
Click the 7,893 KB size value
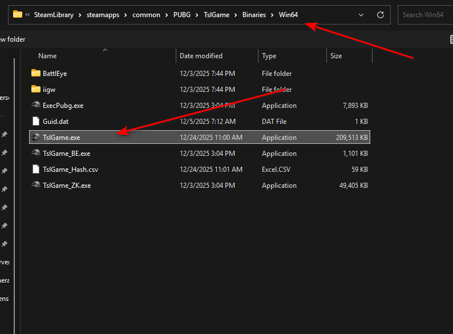pyautogui.click(x=355, y=106)
